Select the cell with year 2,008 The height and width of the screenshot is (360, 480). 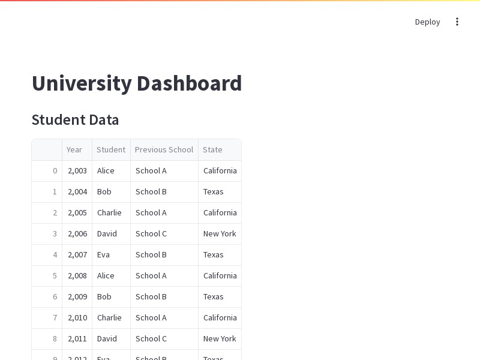click(x=77, y=276)
